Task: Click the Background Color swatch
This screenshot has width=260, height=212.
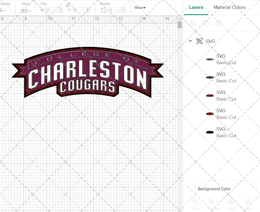Action: click(x=192, y=189)
